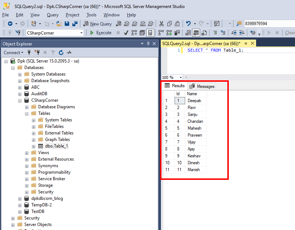Viewport: 295px width, 230px height.
Task: Click the DMX query icon
Action: (135, 24)
